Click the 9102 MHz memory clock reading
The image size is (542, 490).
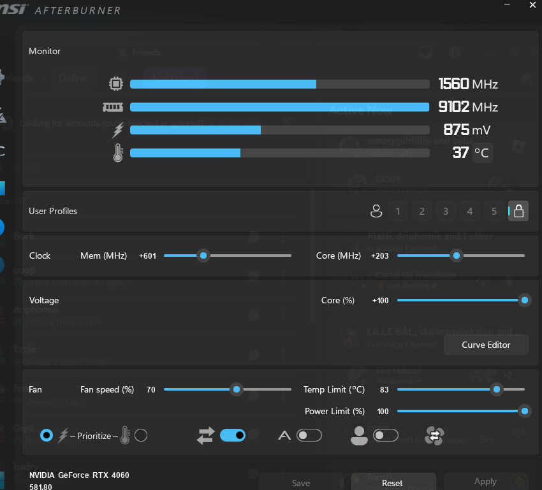(468, 106)
